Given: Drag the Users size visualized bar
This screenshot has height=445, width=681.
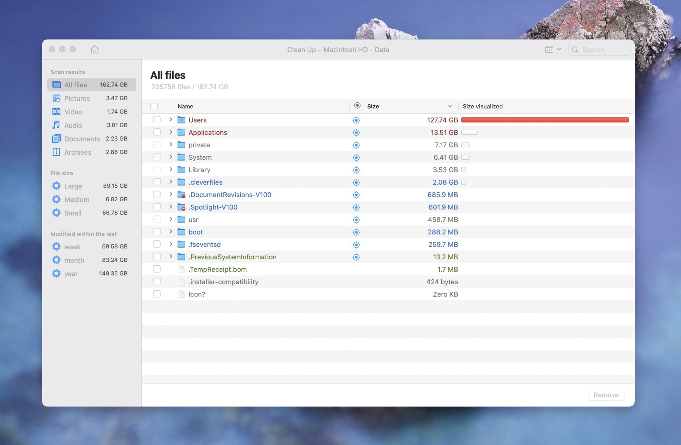Looking at the screenshot, I should (x=545, y=120).
